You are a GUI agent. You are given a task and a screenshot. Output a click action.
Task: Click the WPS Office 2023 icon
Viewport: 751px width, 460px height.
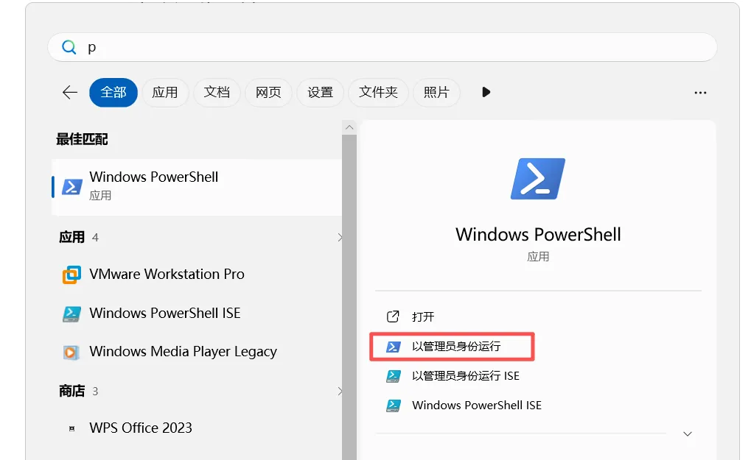coord(71,428)
